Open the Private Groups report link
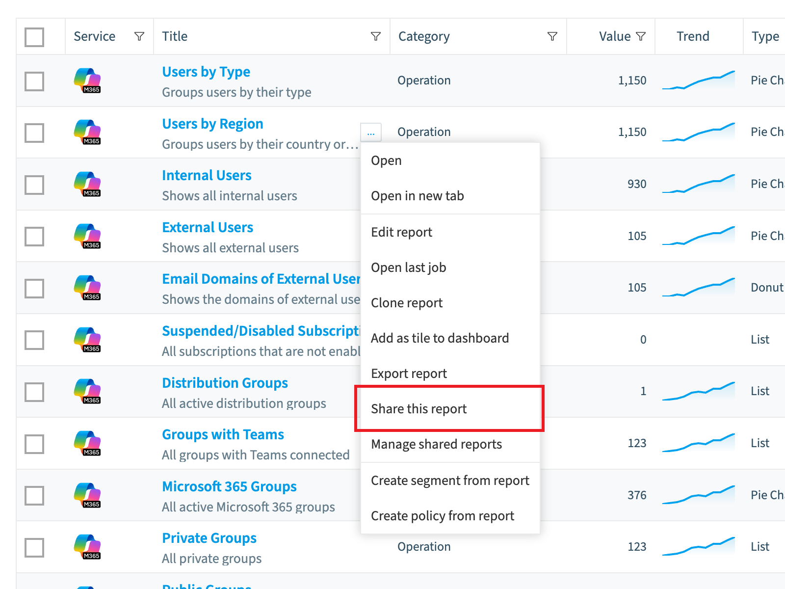This screenshot has width=785, height=589. [209, 538]
